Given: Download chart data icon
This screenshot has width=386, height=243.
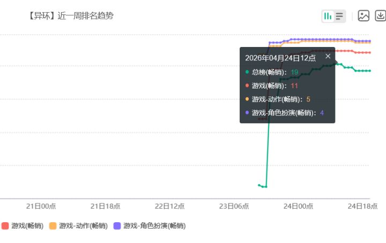Looking at the screenshot, I should pyautogui.click(x=380, y=16).
